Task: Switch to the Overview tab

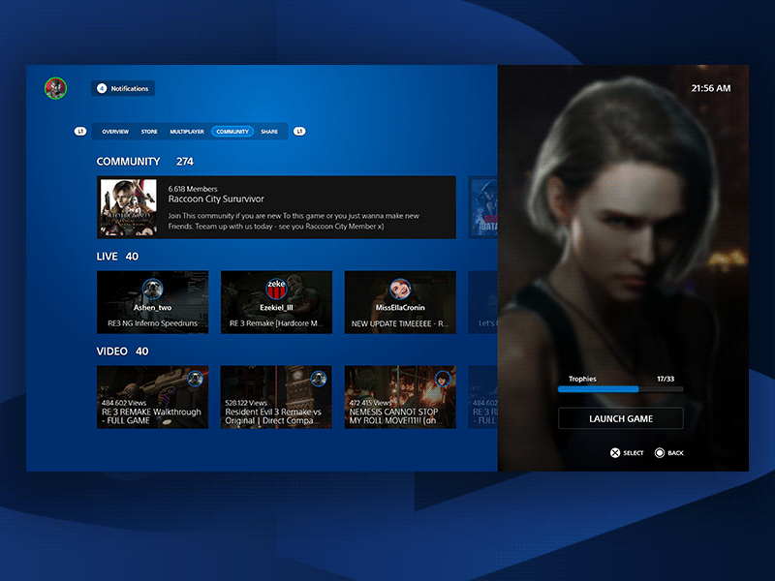Action: point(115,131)
